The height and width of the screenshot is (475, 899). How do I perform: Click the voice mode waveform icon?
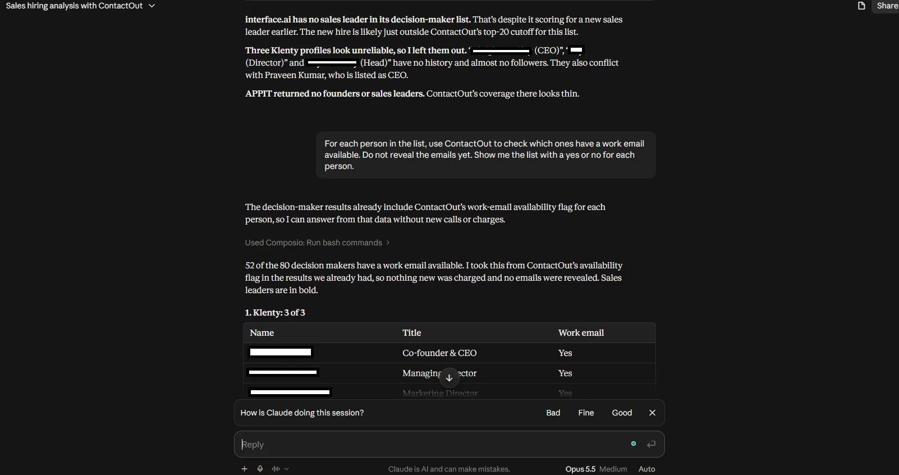point(276,469)
